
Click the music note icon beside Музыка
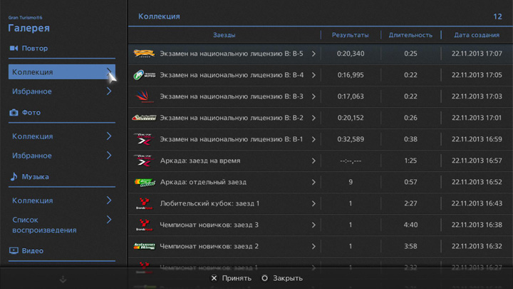click(x=14, y=176)
